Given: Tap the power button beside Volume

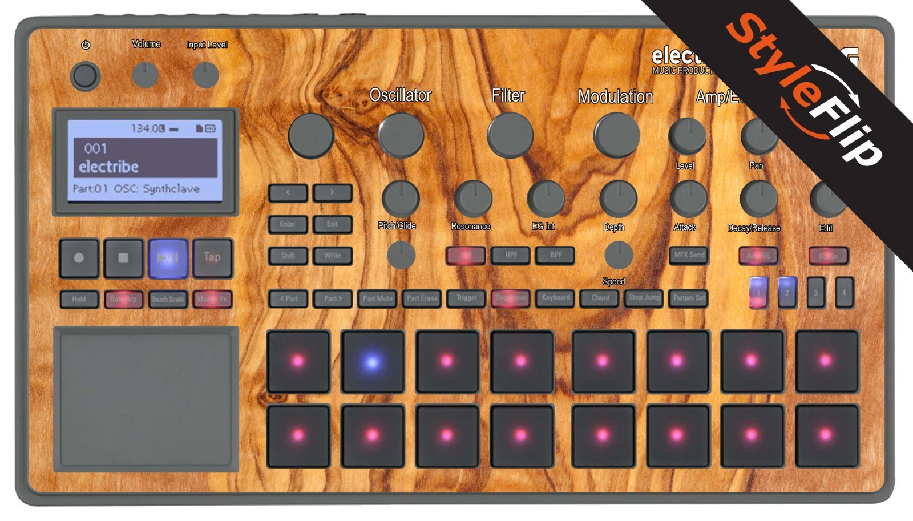Looking at the screenshot, I should coord(85,76).
